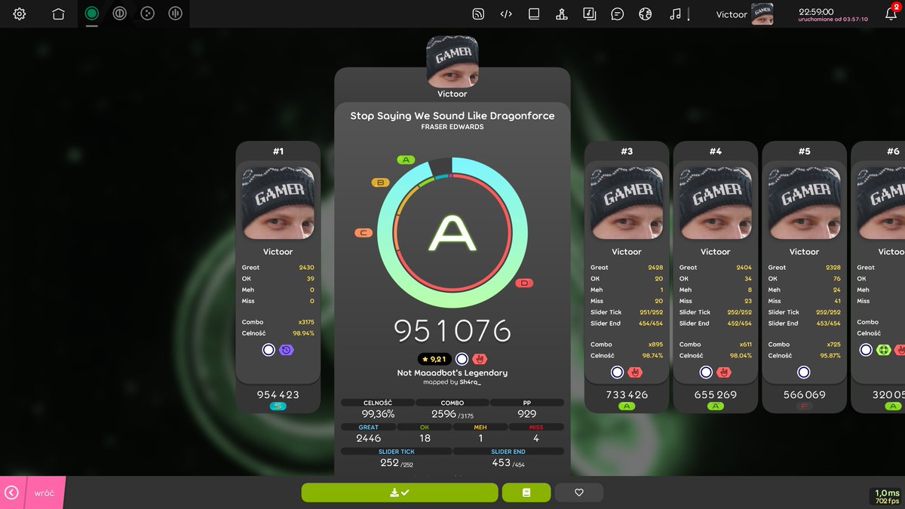Switch to osu! ruleset in toolbar
This screenshot has height=509, width=905.
92,14
